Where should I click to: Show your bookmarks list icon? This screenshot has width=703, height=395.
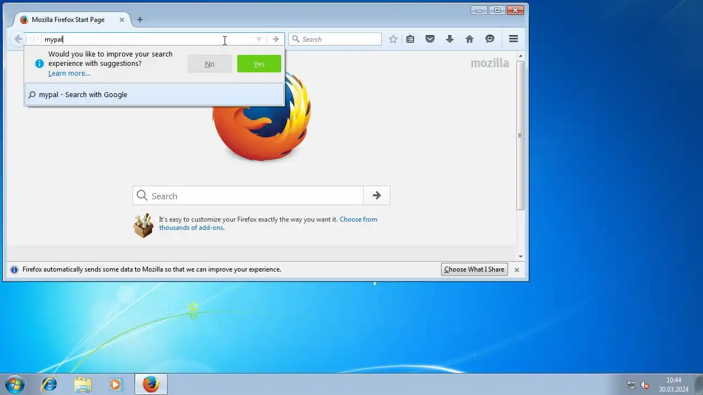[x=410, y=39]
